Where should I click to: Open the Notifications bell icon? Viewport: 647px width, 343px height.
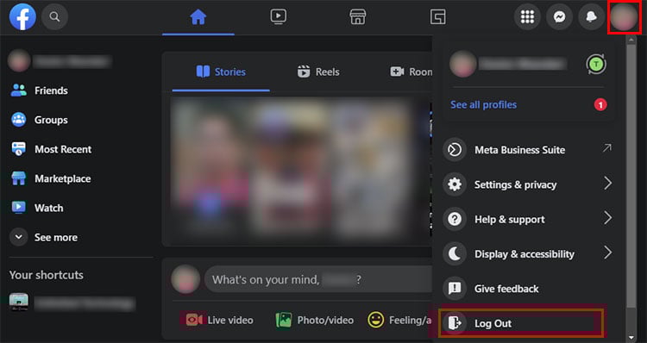(x=591, y=17)
